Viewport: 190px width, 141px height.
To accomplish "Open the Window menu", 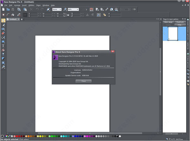I will tap(46, 5).
